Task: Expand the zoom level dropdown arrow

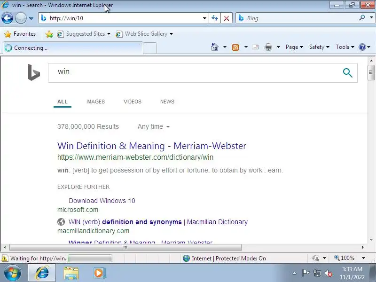Action: point(363,258)
